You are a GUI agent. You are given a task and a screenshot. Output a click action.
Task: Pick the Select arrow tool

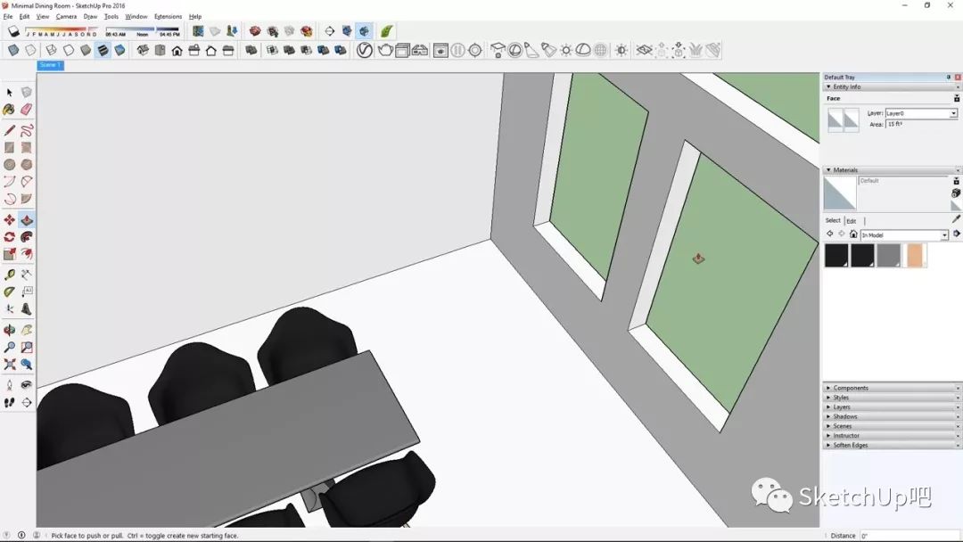(10, 93)
